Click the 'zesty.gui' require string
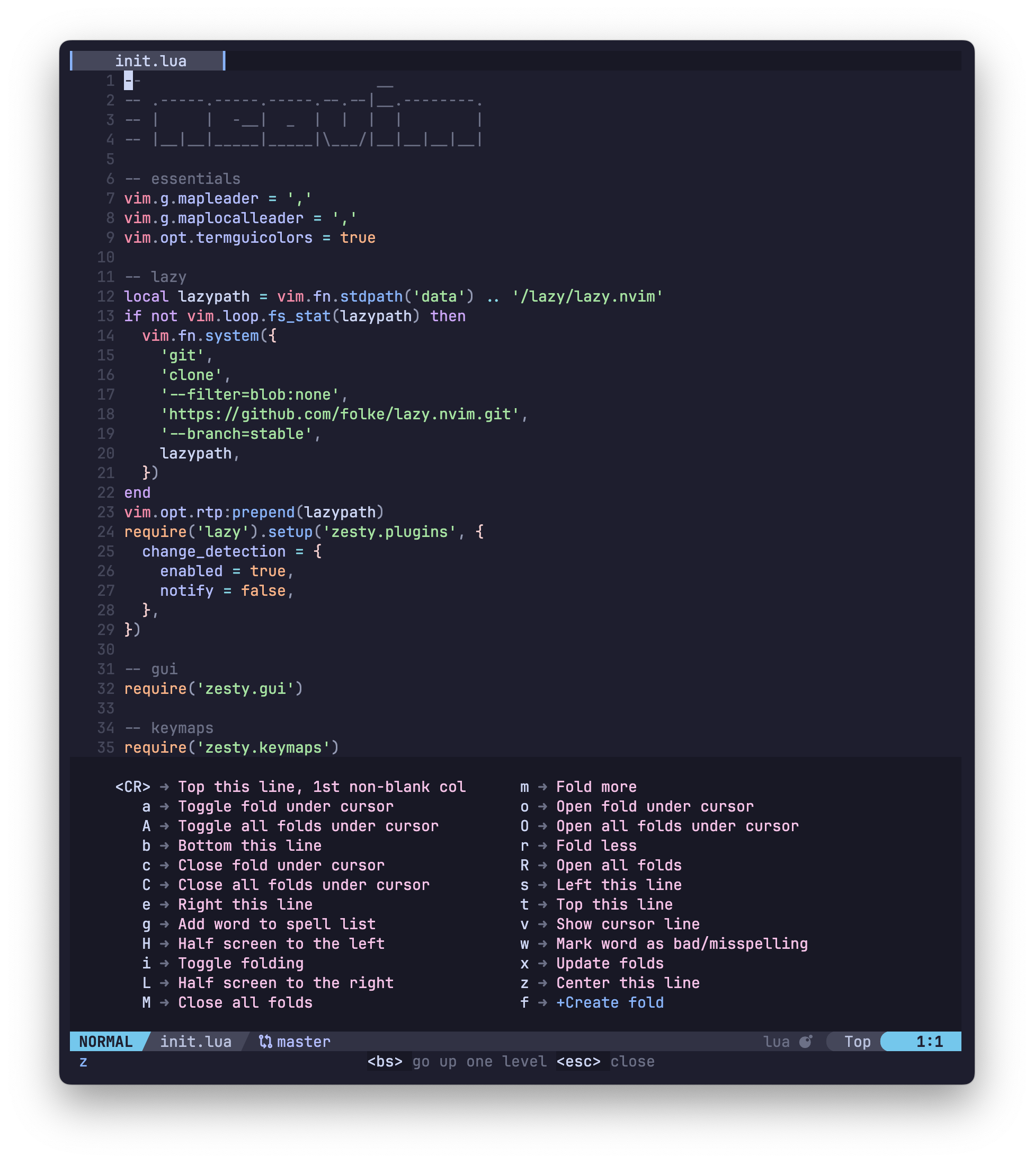The height and width of the screenshot is (1163, 1034). tap(245, 689)
